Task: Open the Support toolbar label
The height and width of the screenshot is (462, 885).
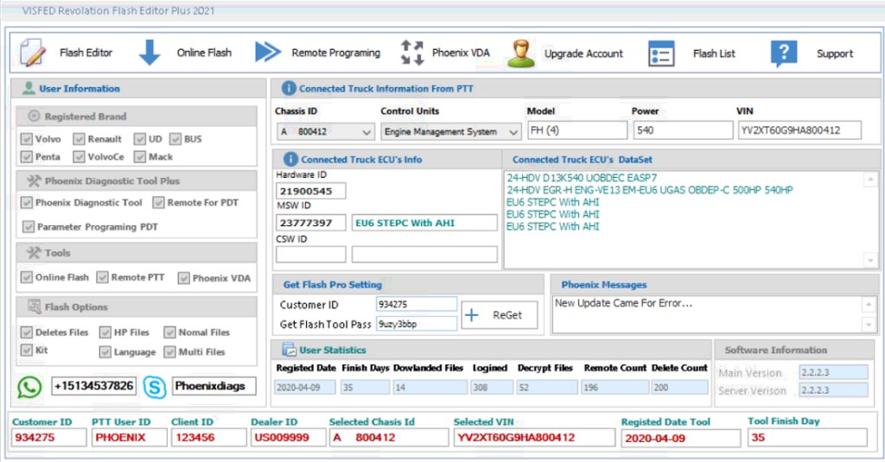Action: coord(835,54)
